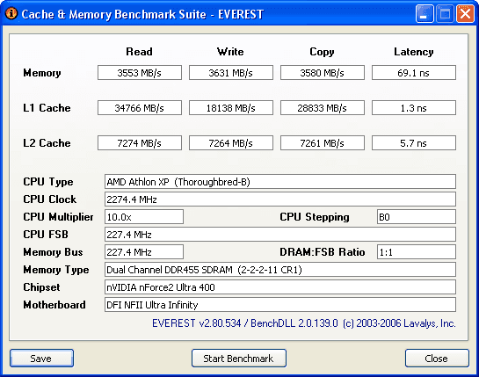The image size is (479, 377).
Task: Click the CPU Multiplier 10.0x field
Action: click(x=144, y=217)
